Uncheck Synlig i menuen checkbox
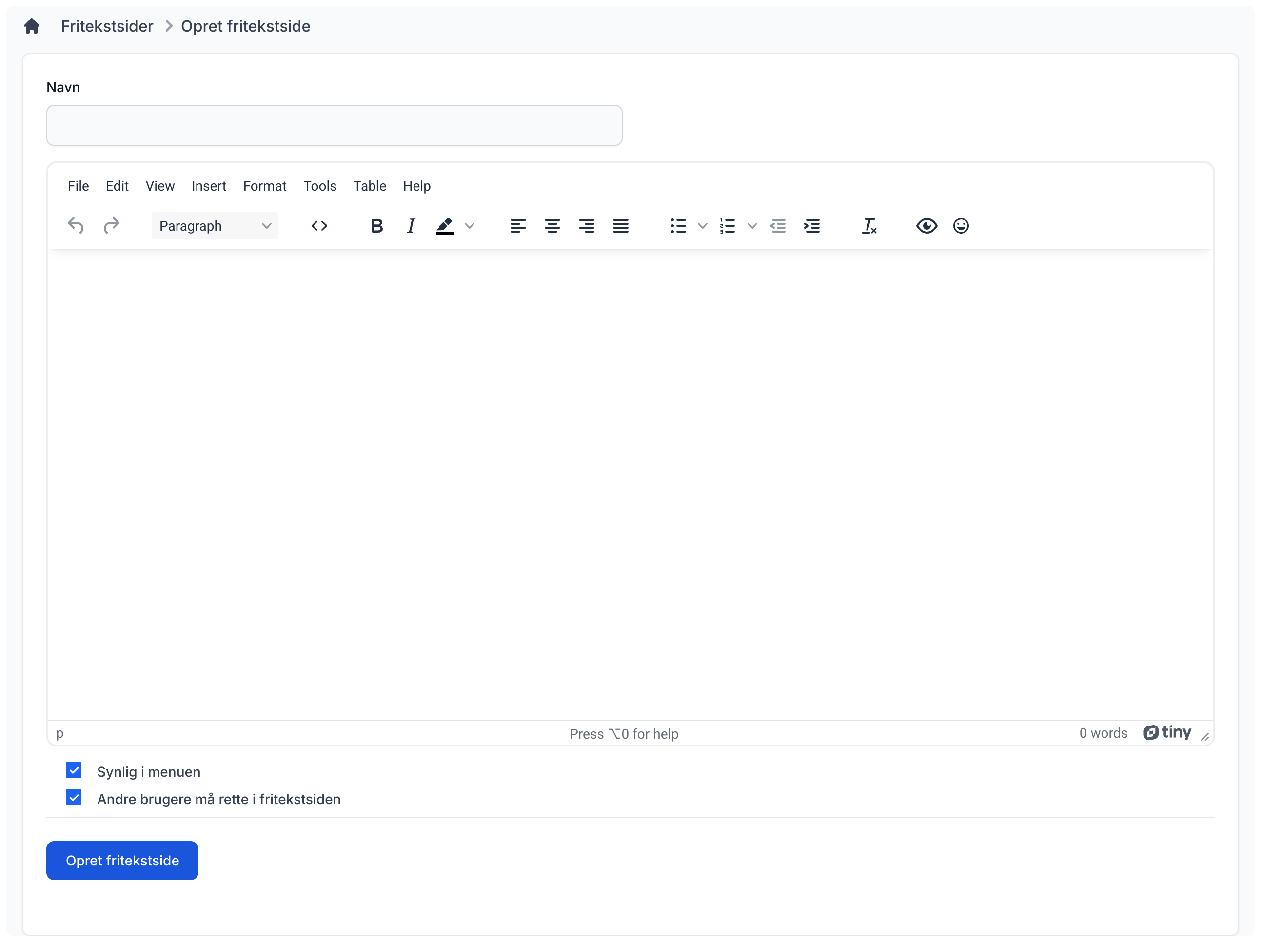Image resolution: width=1261 pixels, height=942 pixels. click(x=74, y=770)
